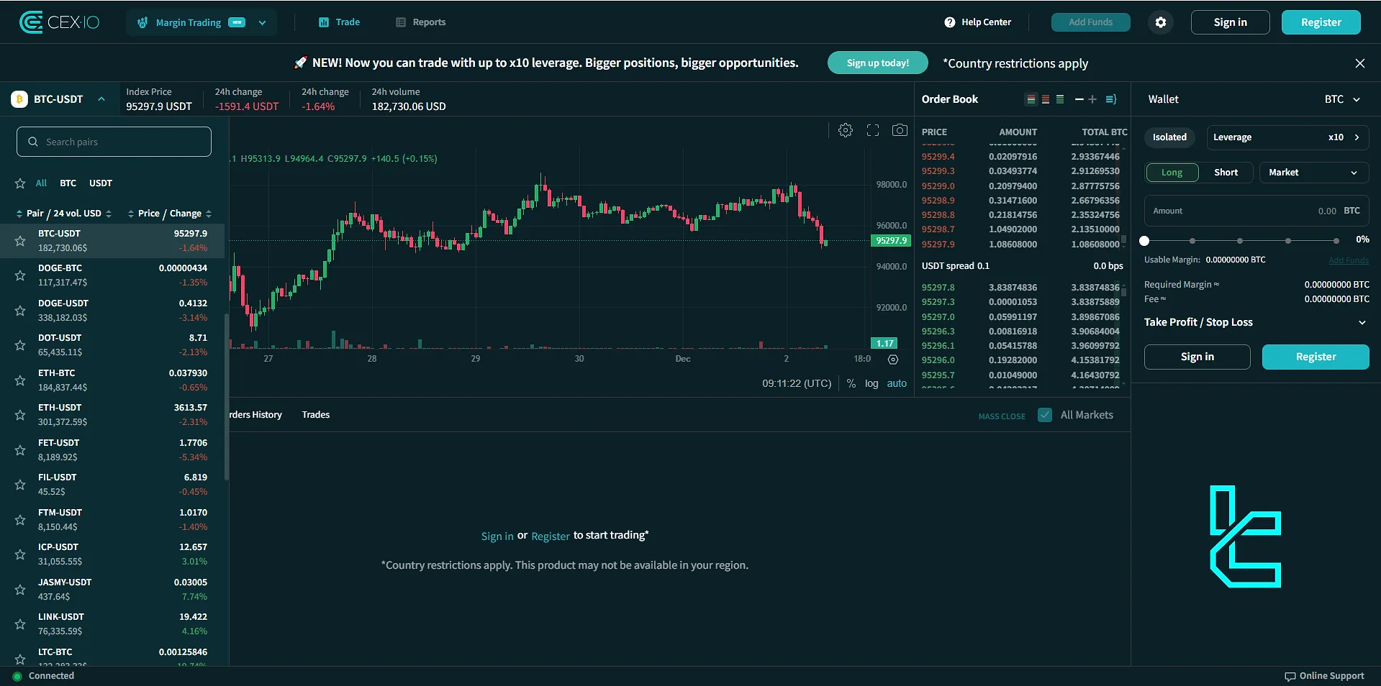The width and height of the screenshot is (1381, 686).
Task: Favorite the FET-USDT pair star
Action: (20, 450)
